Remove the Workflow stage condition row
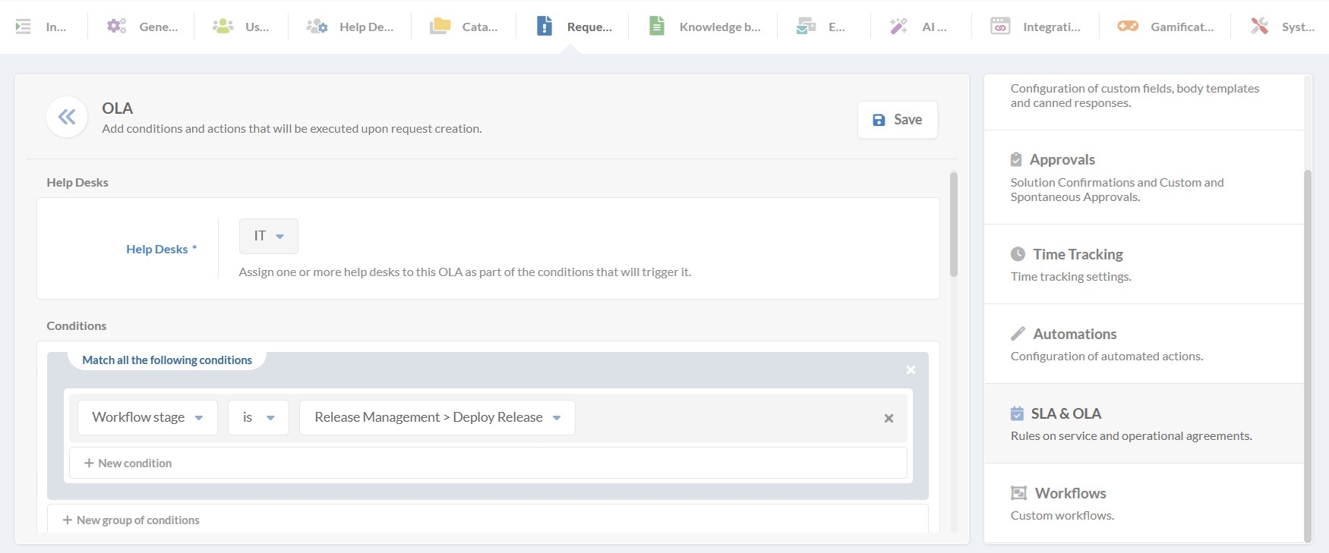Viewport: 1329px width, 553px height. [889, 418]
